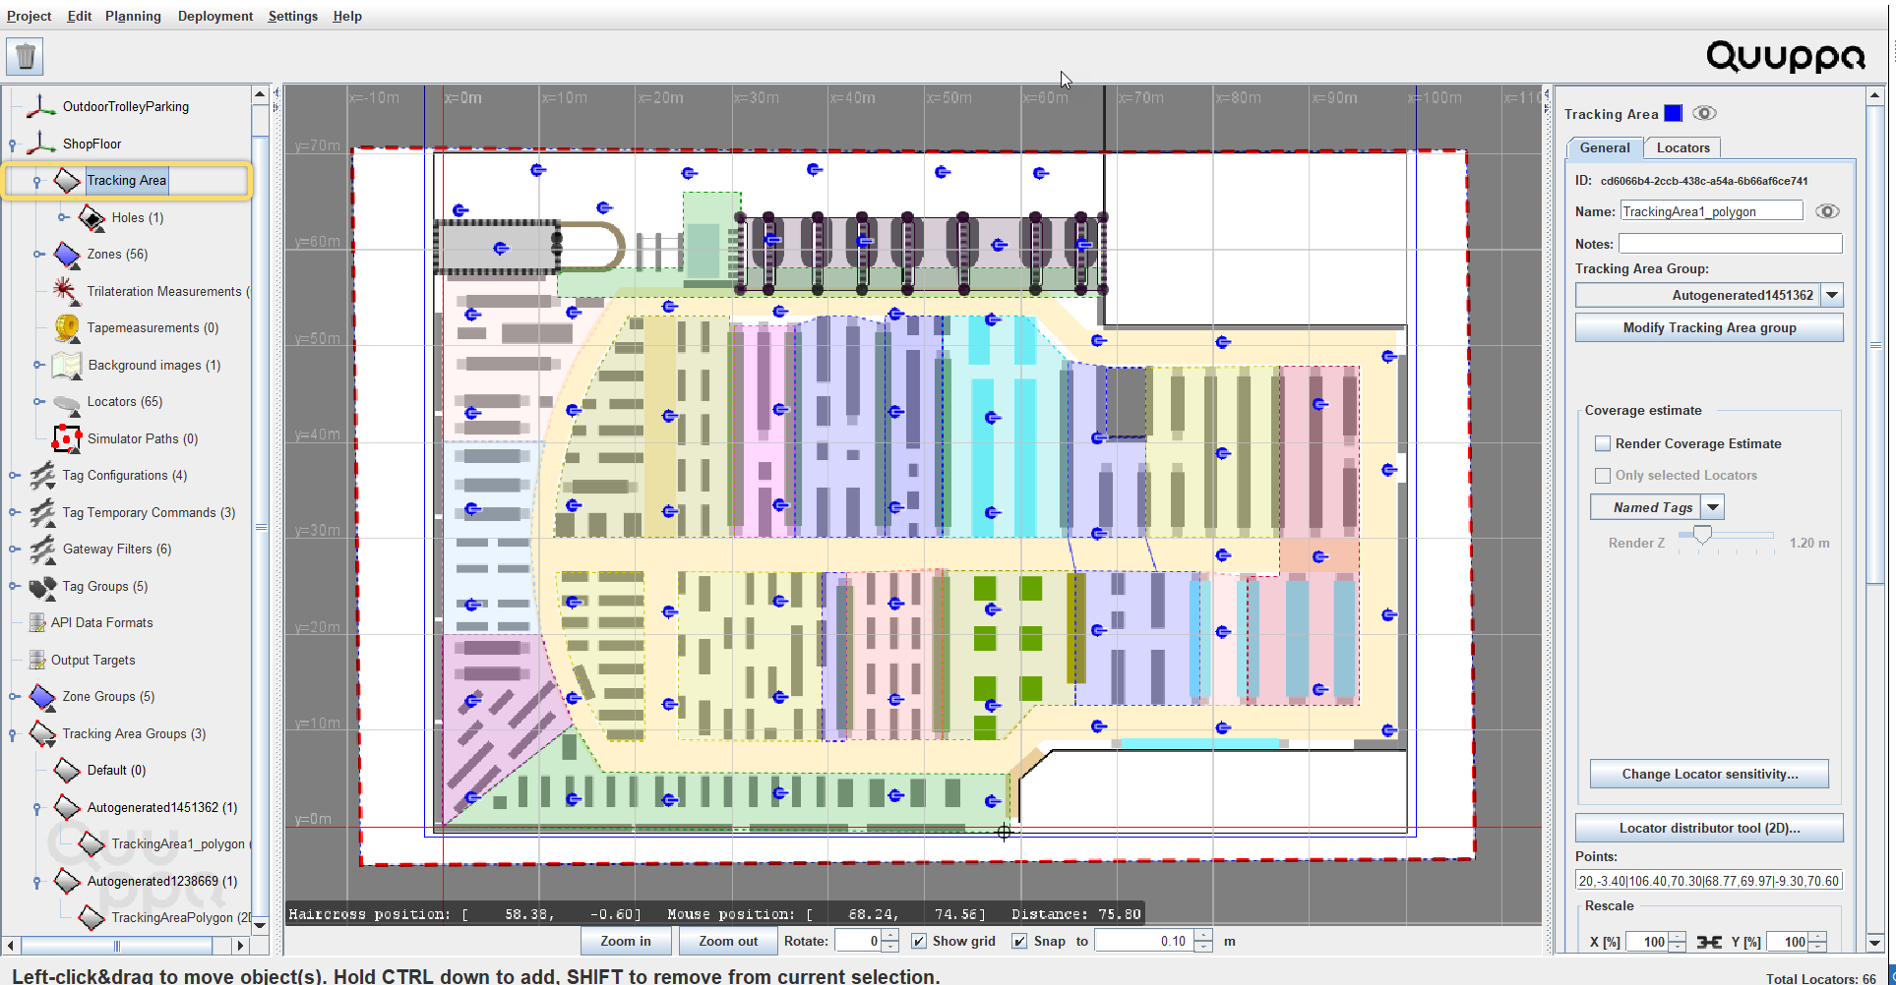Click the blue Tracking Area color swatch
This screenshot has width=1896, height=985.
point(1673,113)
